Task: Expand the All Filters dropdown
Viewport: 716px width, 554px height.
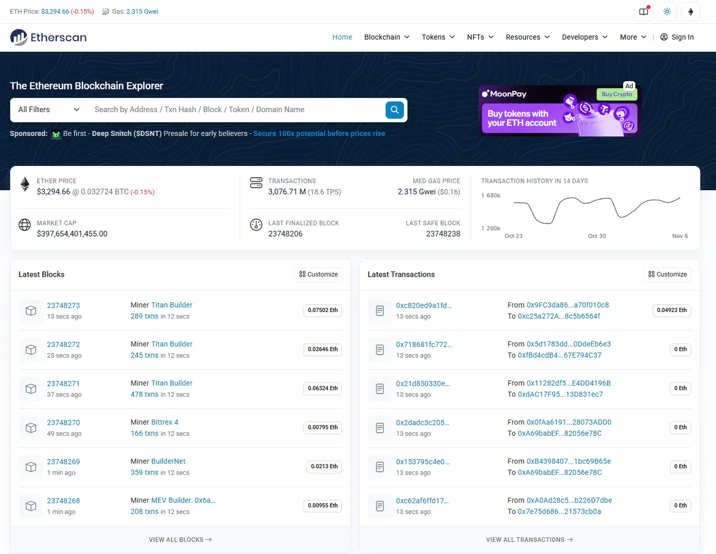Action: [47, 110]
